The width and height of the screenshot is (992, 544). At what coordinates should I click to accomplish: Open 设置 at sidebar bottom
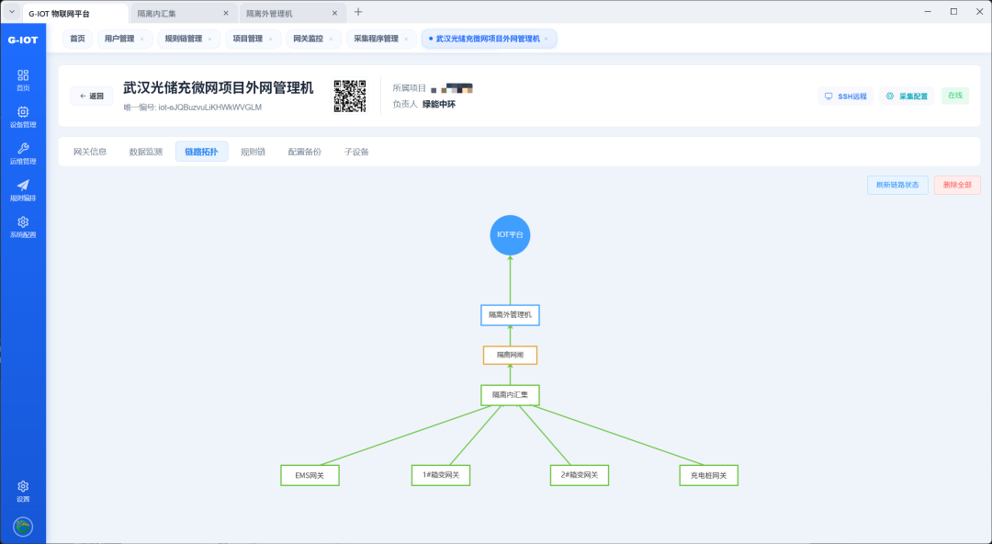pos(23,492)
